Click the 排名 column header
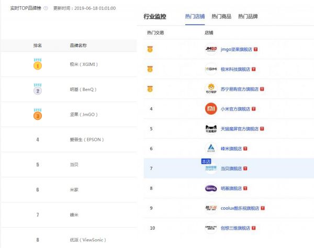Image resolution: width=314 pixels, height=248 pixels. [38, 46]
